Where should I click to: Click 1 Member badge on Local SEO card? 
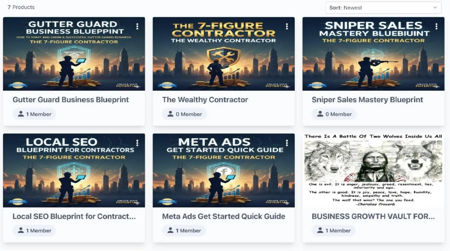(34, 231)
